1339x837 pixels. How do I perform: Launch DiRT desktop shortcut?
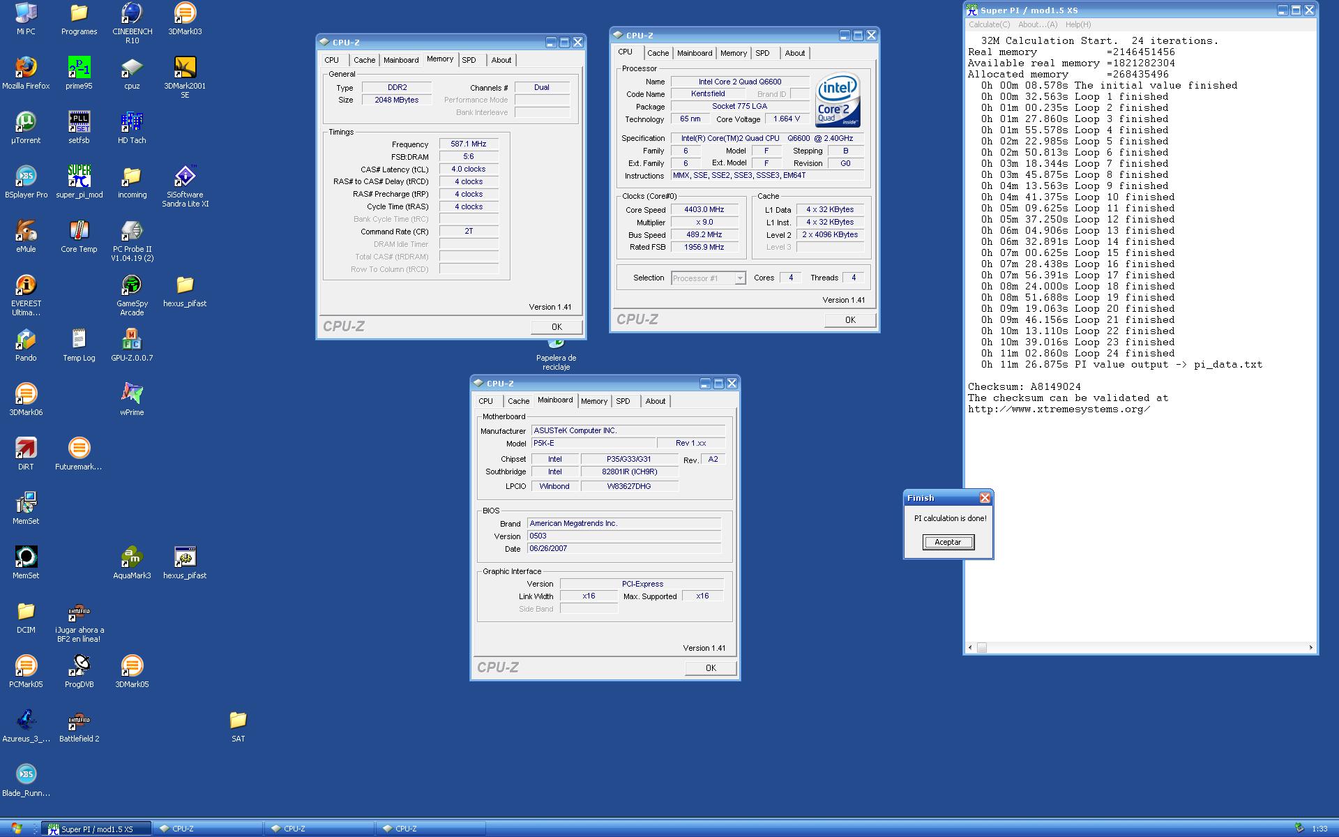[x=26, y=448]
